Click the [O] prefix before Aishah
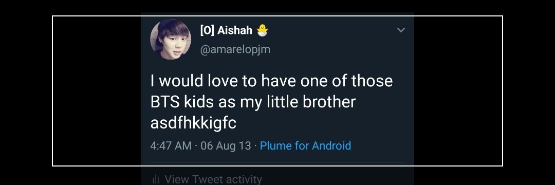The image size is (555, 185). click(x=207, y=30)
